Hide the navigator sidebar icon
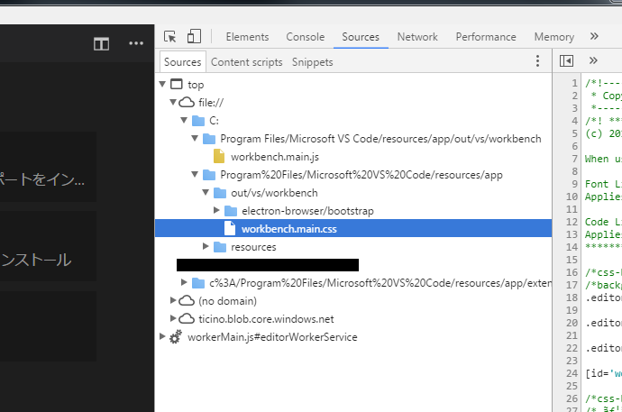Image resolution: width=622 pixels, height=412 pixels. coord(566,61)
